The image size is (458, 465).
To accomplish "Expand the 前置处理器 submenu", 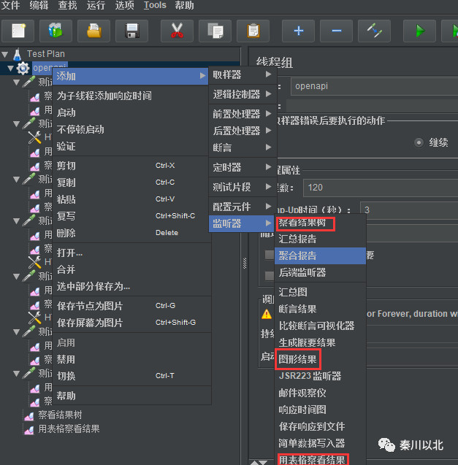I will click(243, 114).
